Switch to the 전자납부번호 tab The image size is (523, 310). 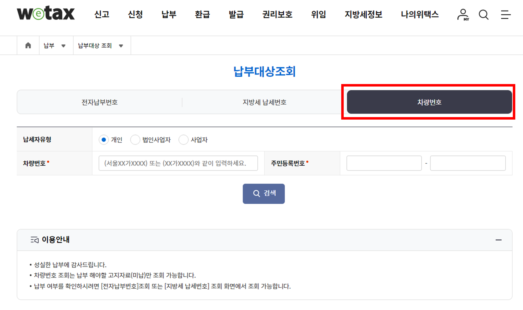click(100, 102)
